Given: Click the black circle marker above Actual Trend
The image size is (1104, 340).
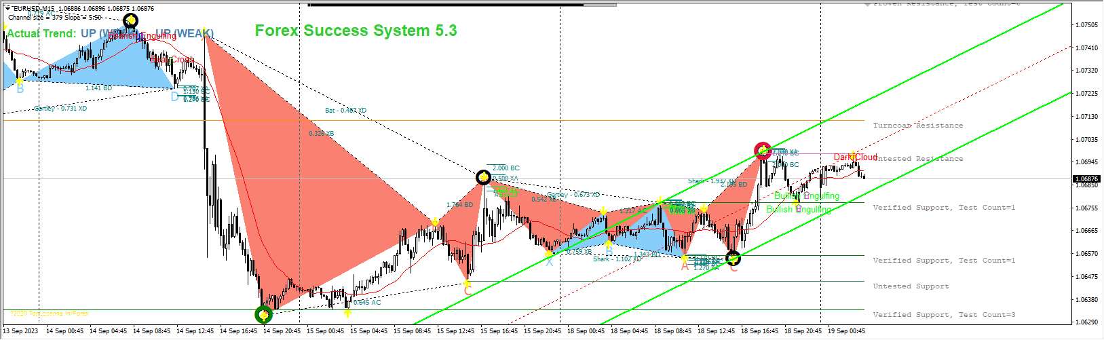Looking at the screenshot, I should [130, 21].
